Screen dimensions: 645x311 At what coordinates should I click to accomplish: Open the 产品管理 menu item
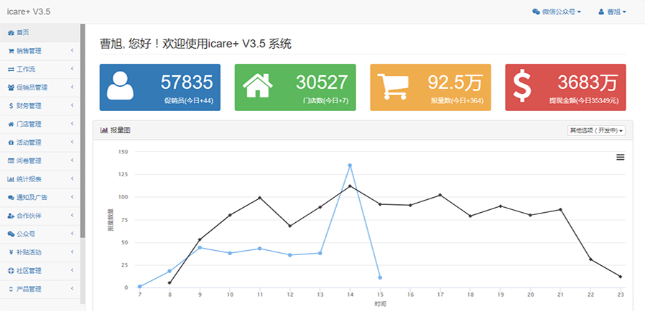point(40,290)
